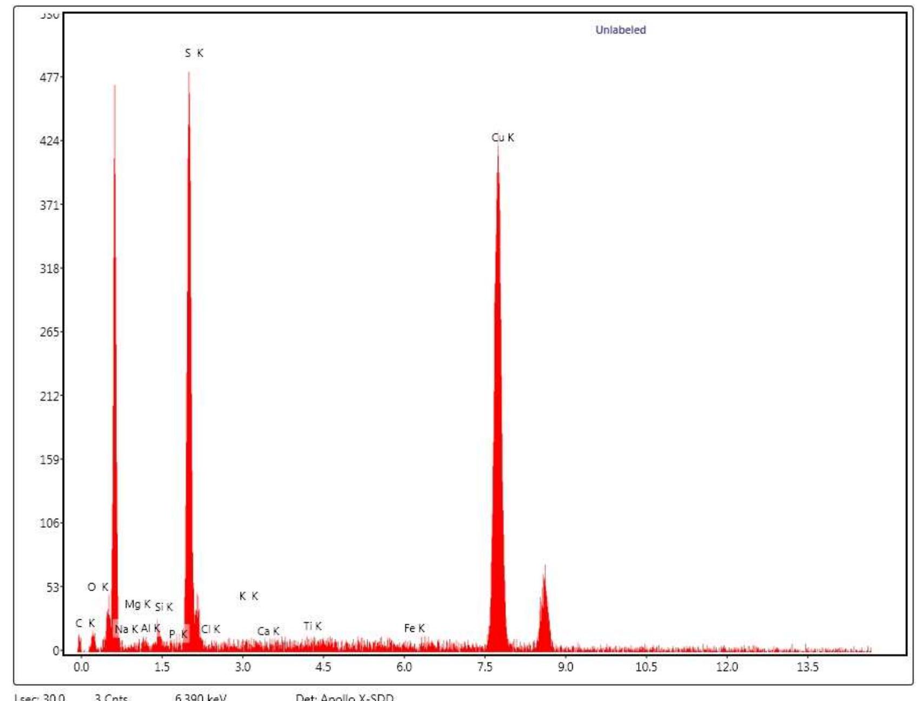917x701 pixels.
Task: Select the Cl K element label
Action: [x=210, y=629]
